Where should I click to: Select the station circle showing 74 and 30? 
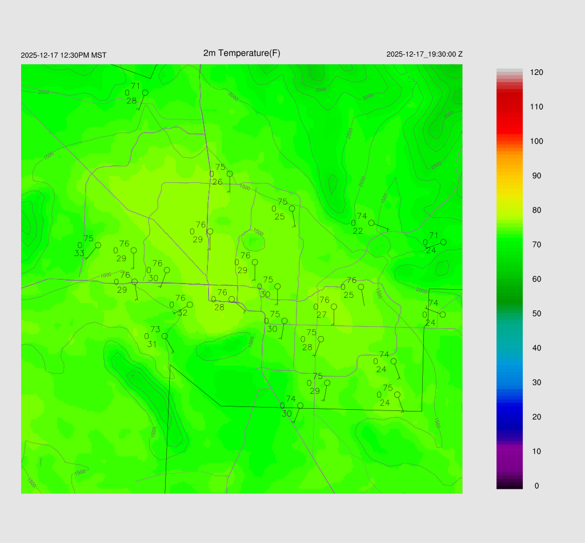tap(300, 405)
